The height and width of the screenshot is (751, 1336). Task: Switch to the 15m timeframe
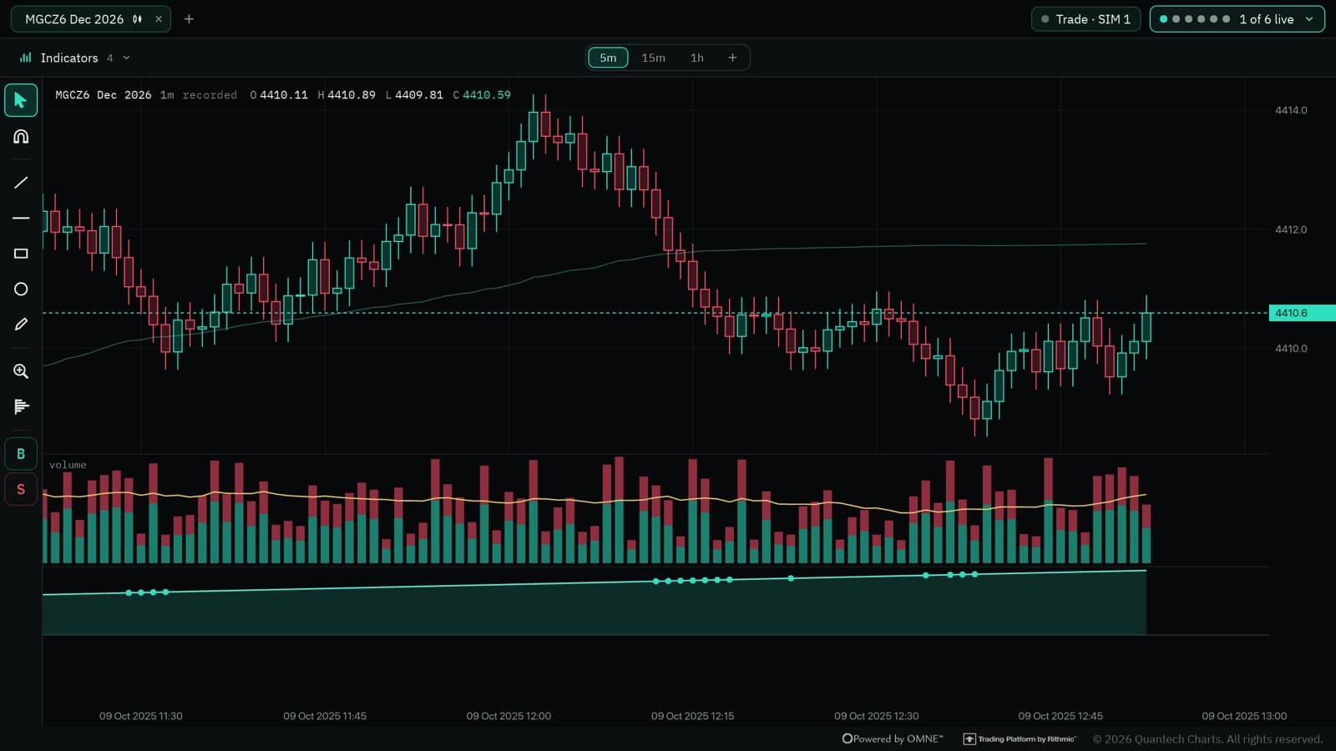(x=653, y=58)
